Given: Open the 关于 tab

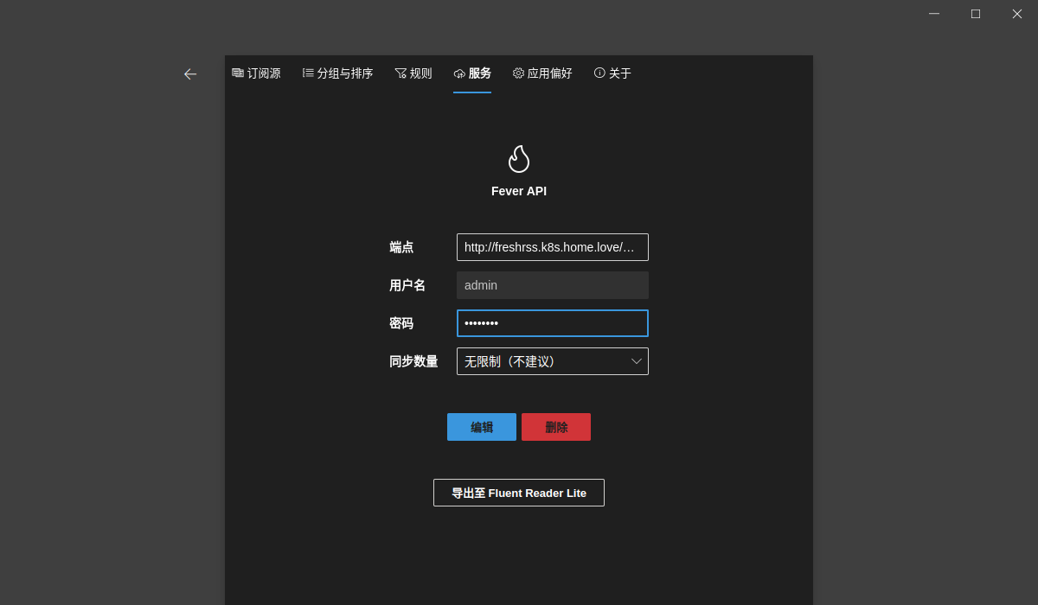Looking at the screenshot, I should (x=612, y=73).
